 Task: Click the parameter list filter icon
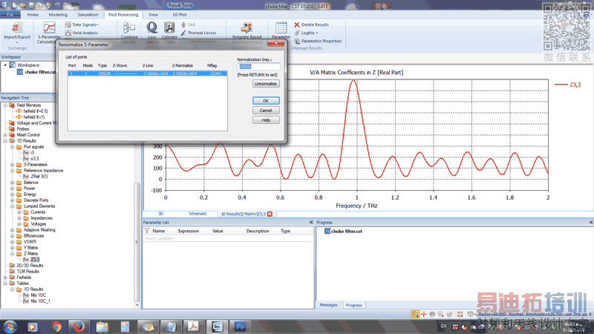pos(146,231)
